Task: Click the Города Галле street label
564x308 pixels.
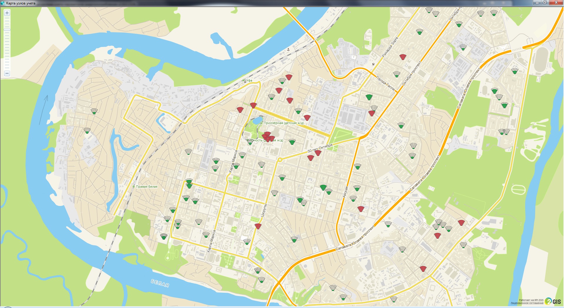Action: [x=385, y=83]
